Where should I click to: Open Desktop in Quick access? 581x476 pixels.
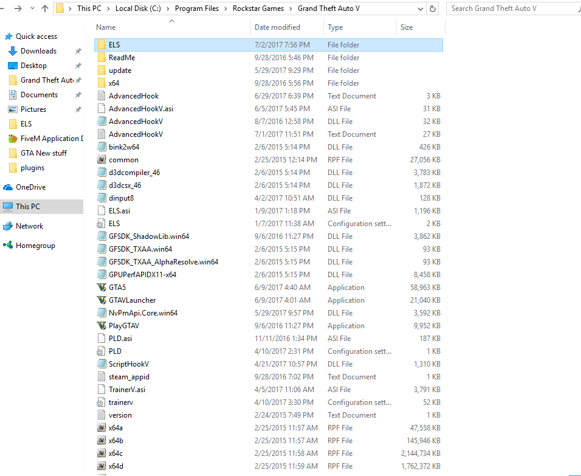pos(33,66)
